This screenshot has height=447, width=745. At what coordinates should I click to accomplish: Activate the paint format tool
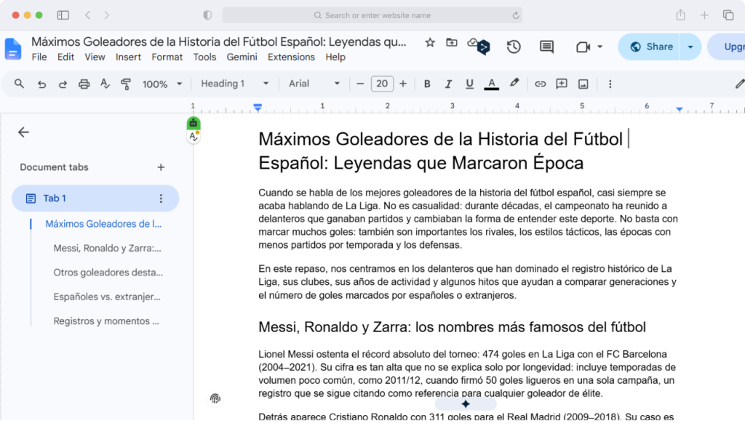[126, 84]
